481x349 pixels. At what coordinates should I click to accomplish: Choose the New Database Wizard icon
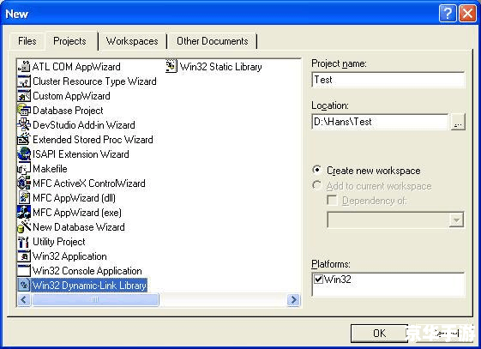(24, 227)
